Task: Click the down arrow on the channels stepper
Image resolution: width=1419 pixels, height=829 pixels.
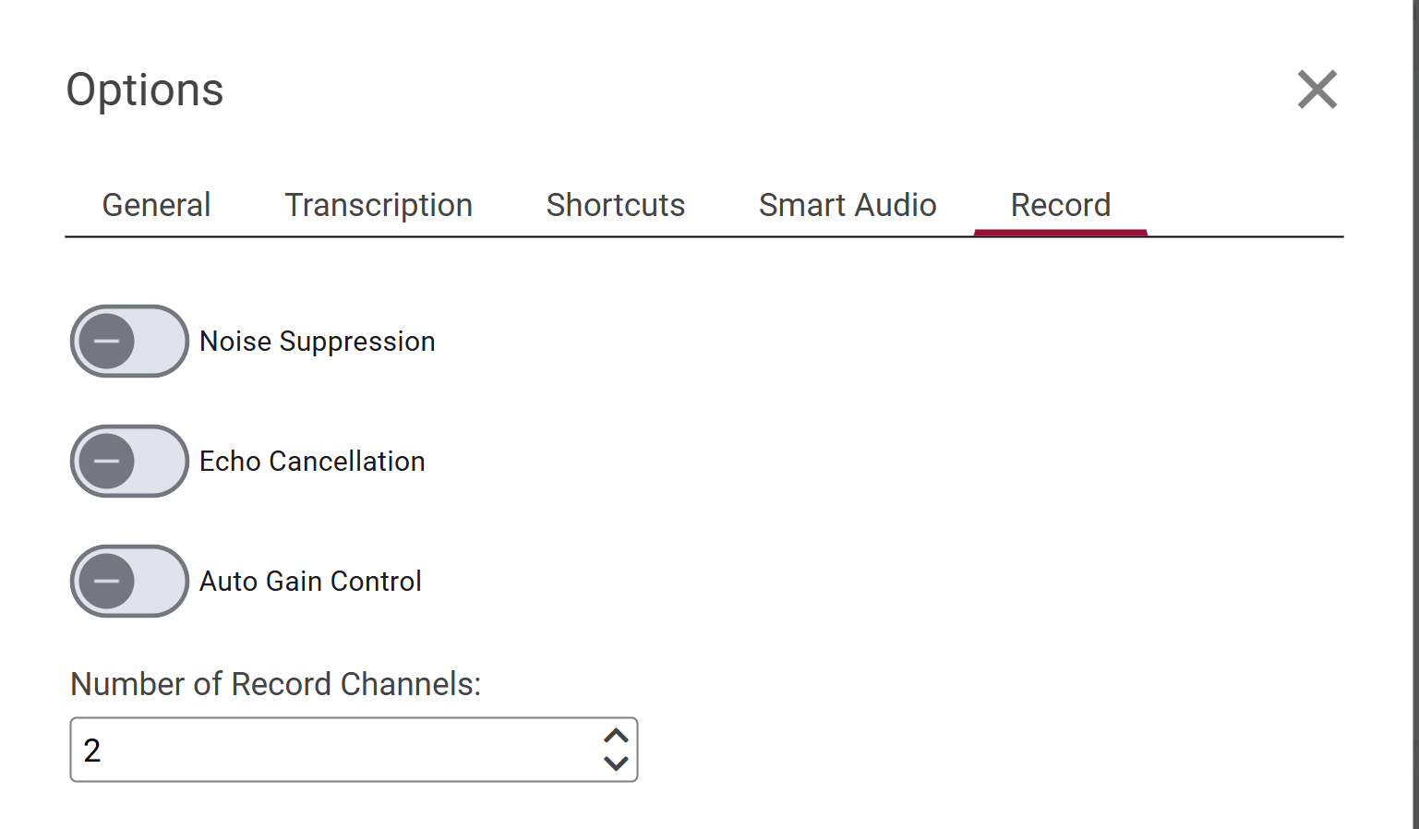Action: [616, 763]
